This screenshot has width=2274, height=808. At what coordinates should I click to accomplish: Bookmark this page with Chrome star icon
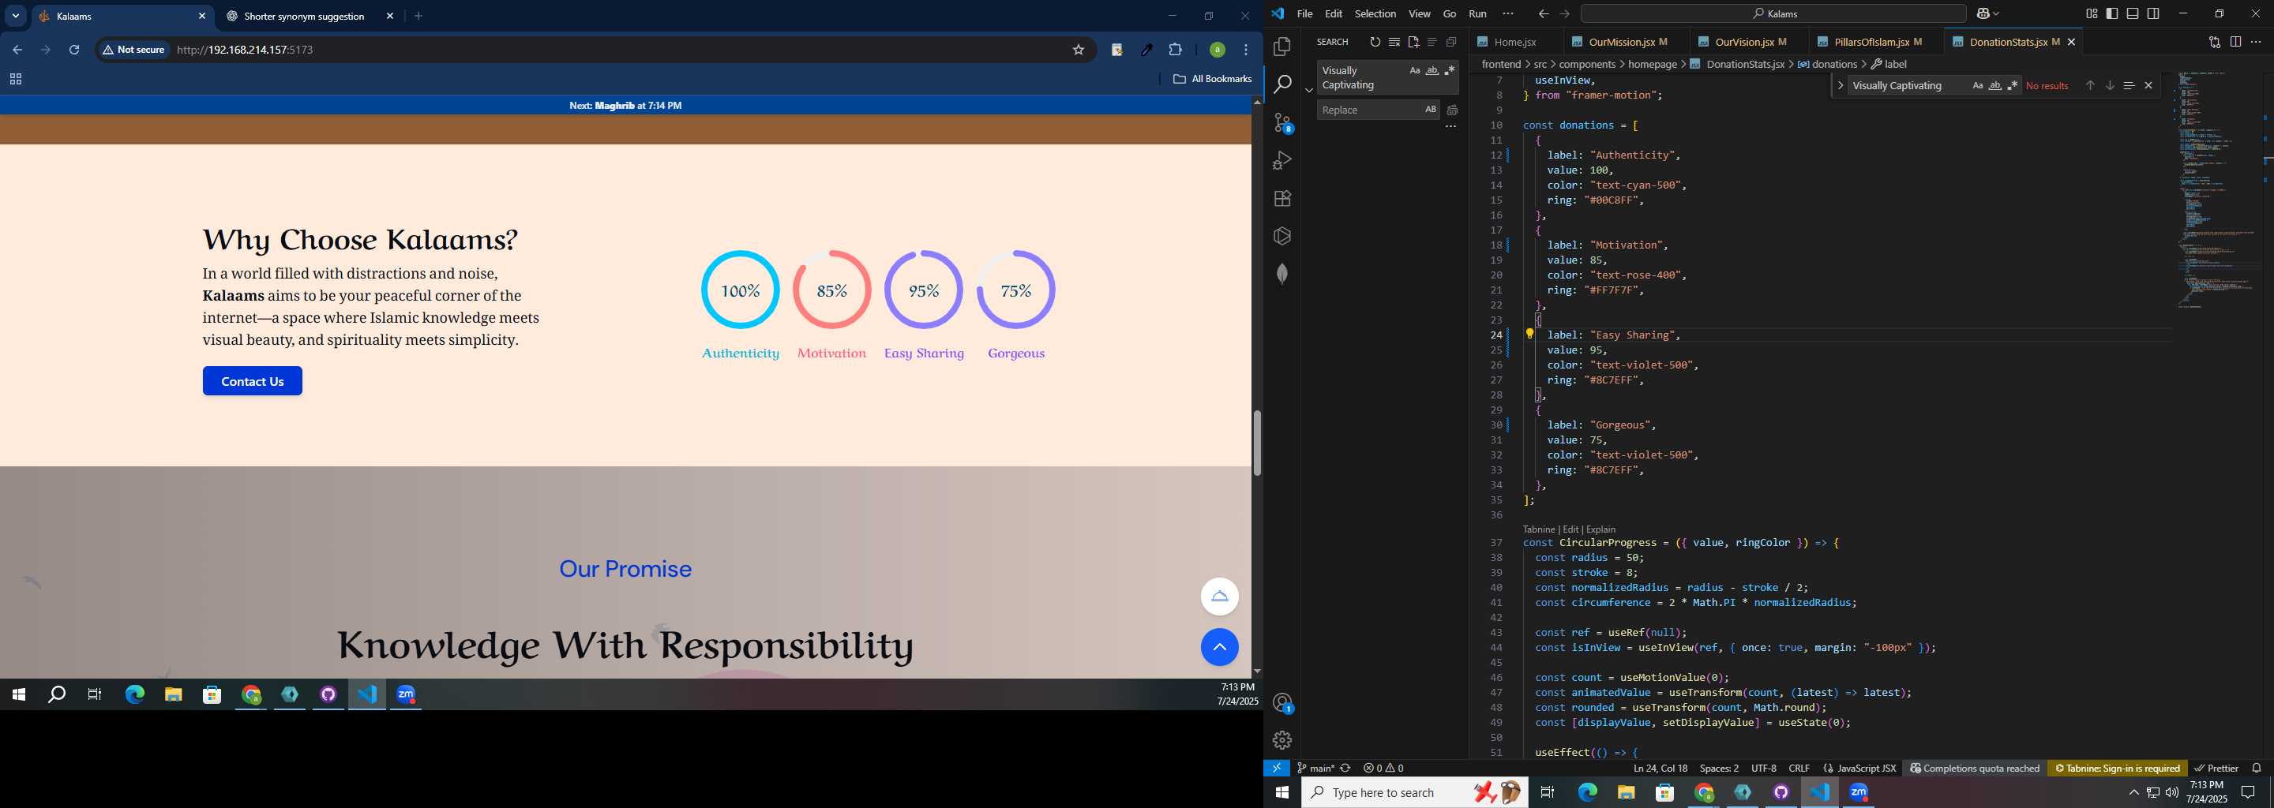pos(1078,50)
